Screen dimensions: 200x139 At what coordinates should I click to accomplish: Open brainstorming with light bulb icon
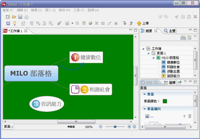[x=15, y=23]
